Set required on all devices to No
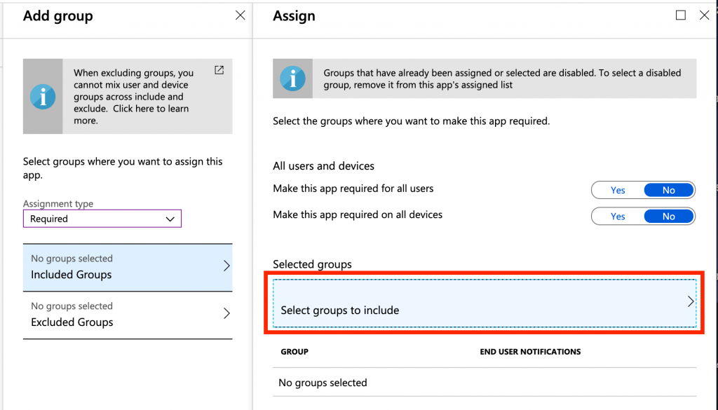 668,217
